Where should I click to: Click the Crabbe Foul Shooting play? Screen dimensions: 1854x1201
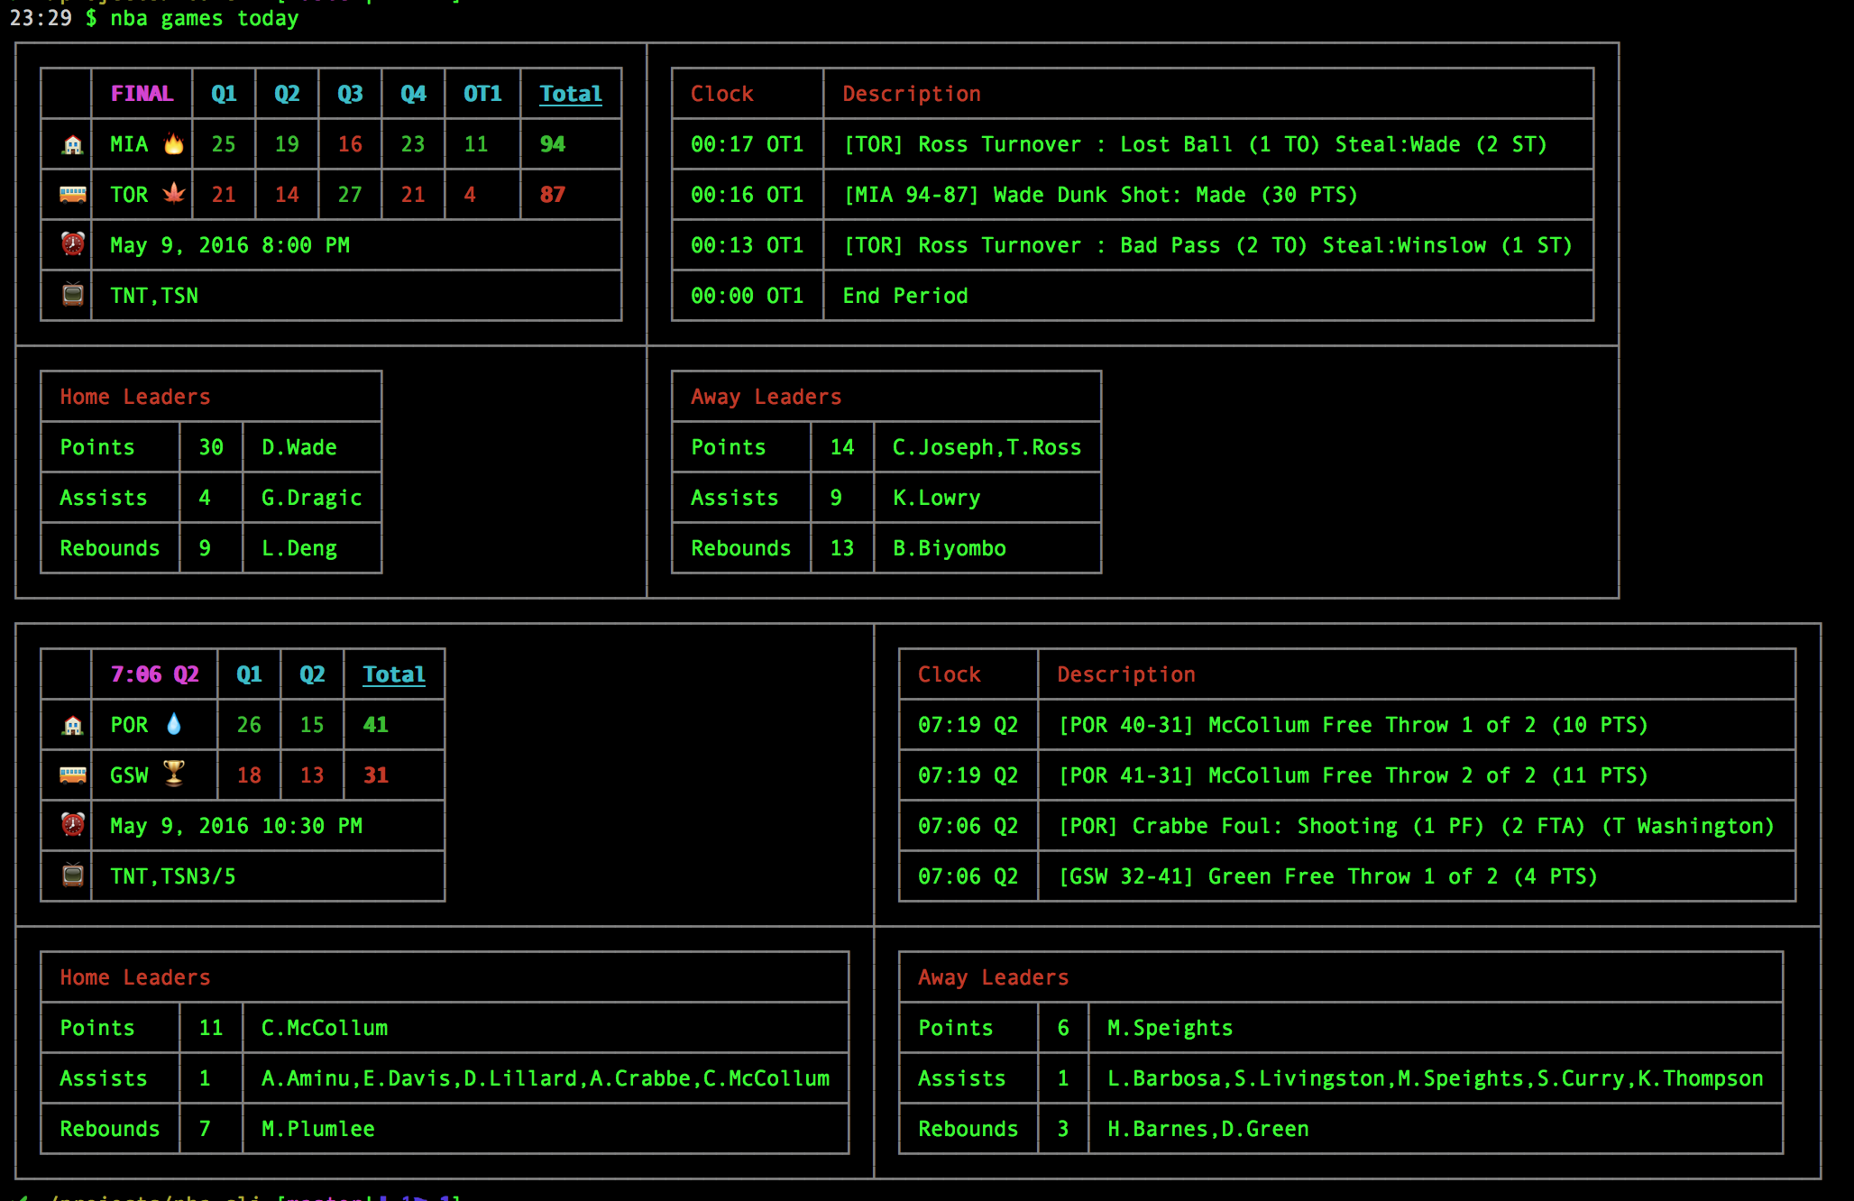(x=1416, y=826)
